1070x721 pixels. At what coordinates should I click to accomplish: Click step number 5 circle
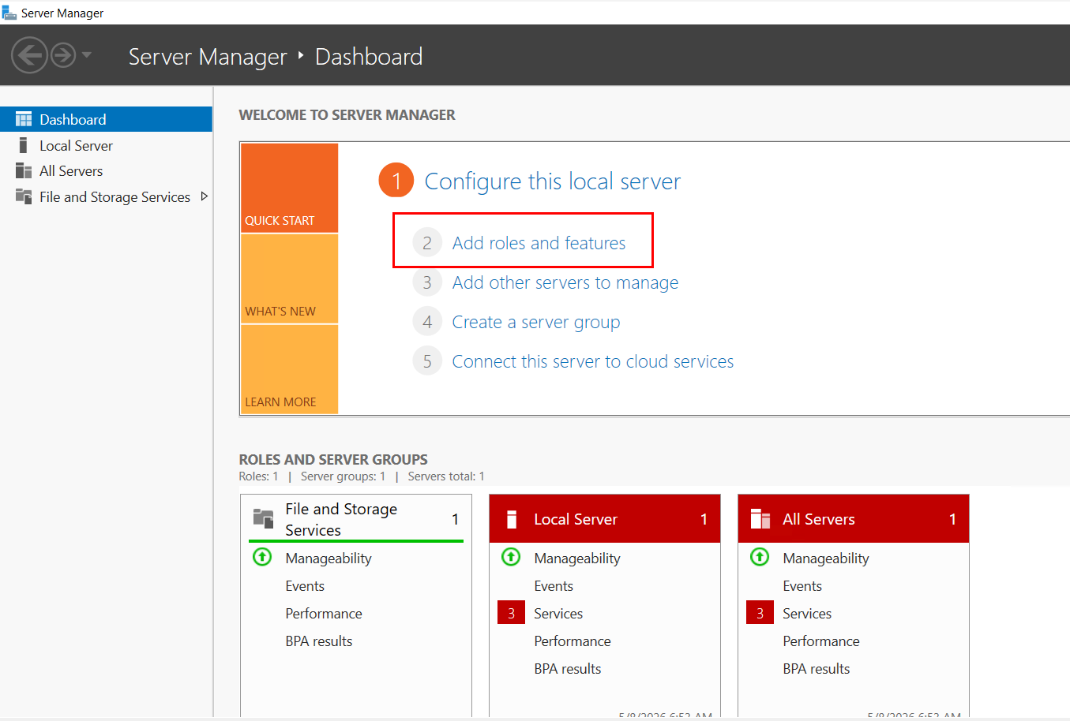pyautogui.click(x=427, y=361)
